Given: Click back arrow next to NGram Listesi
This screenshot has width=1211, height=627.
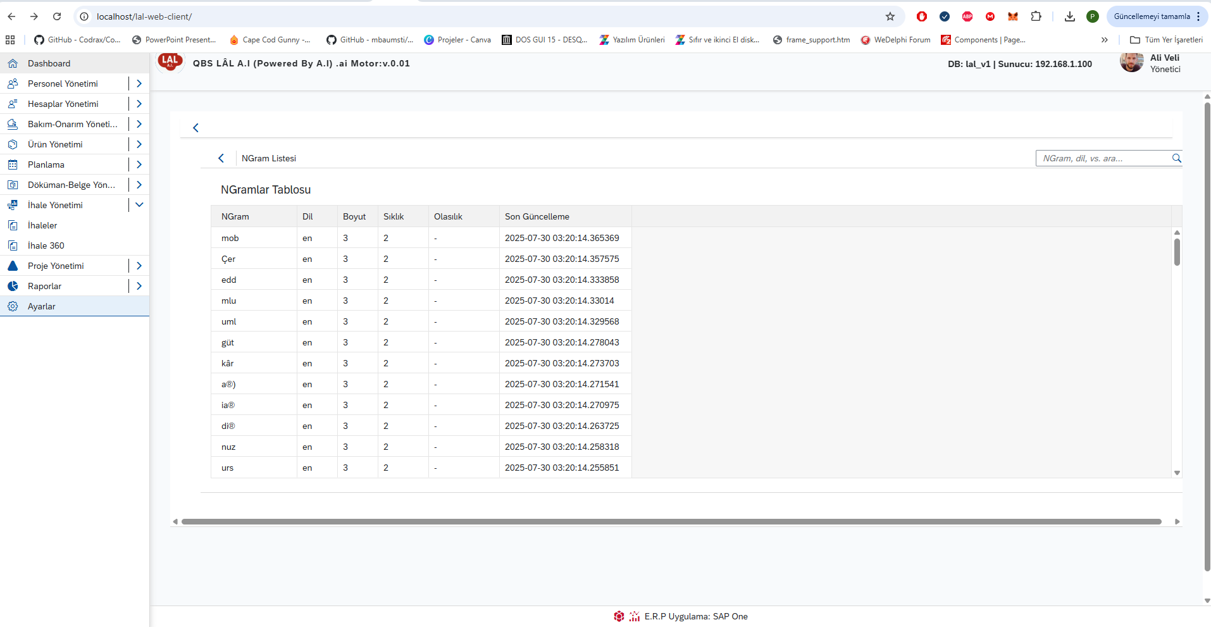Looking at the screenshot, I should (221, 158).
